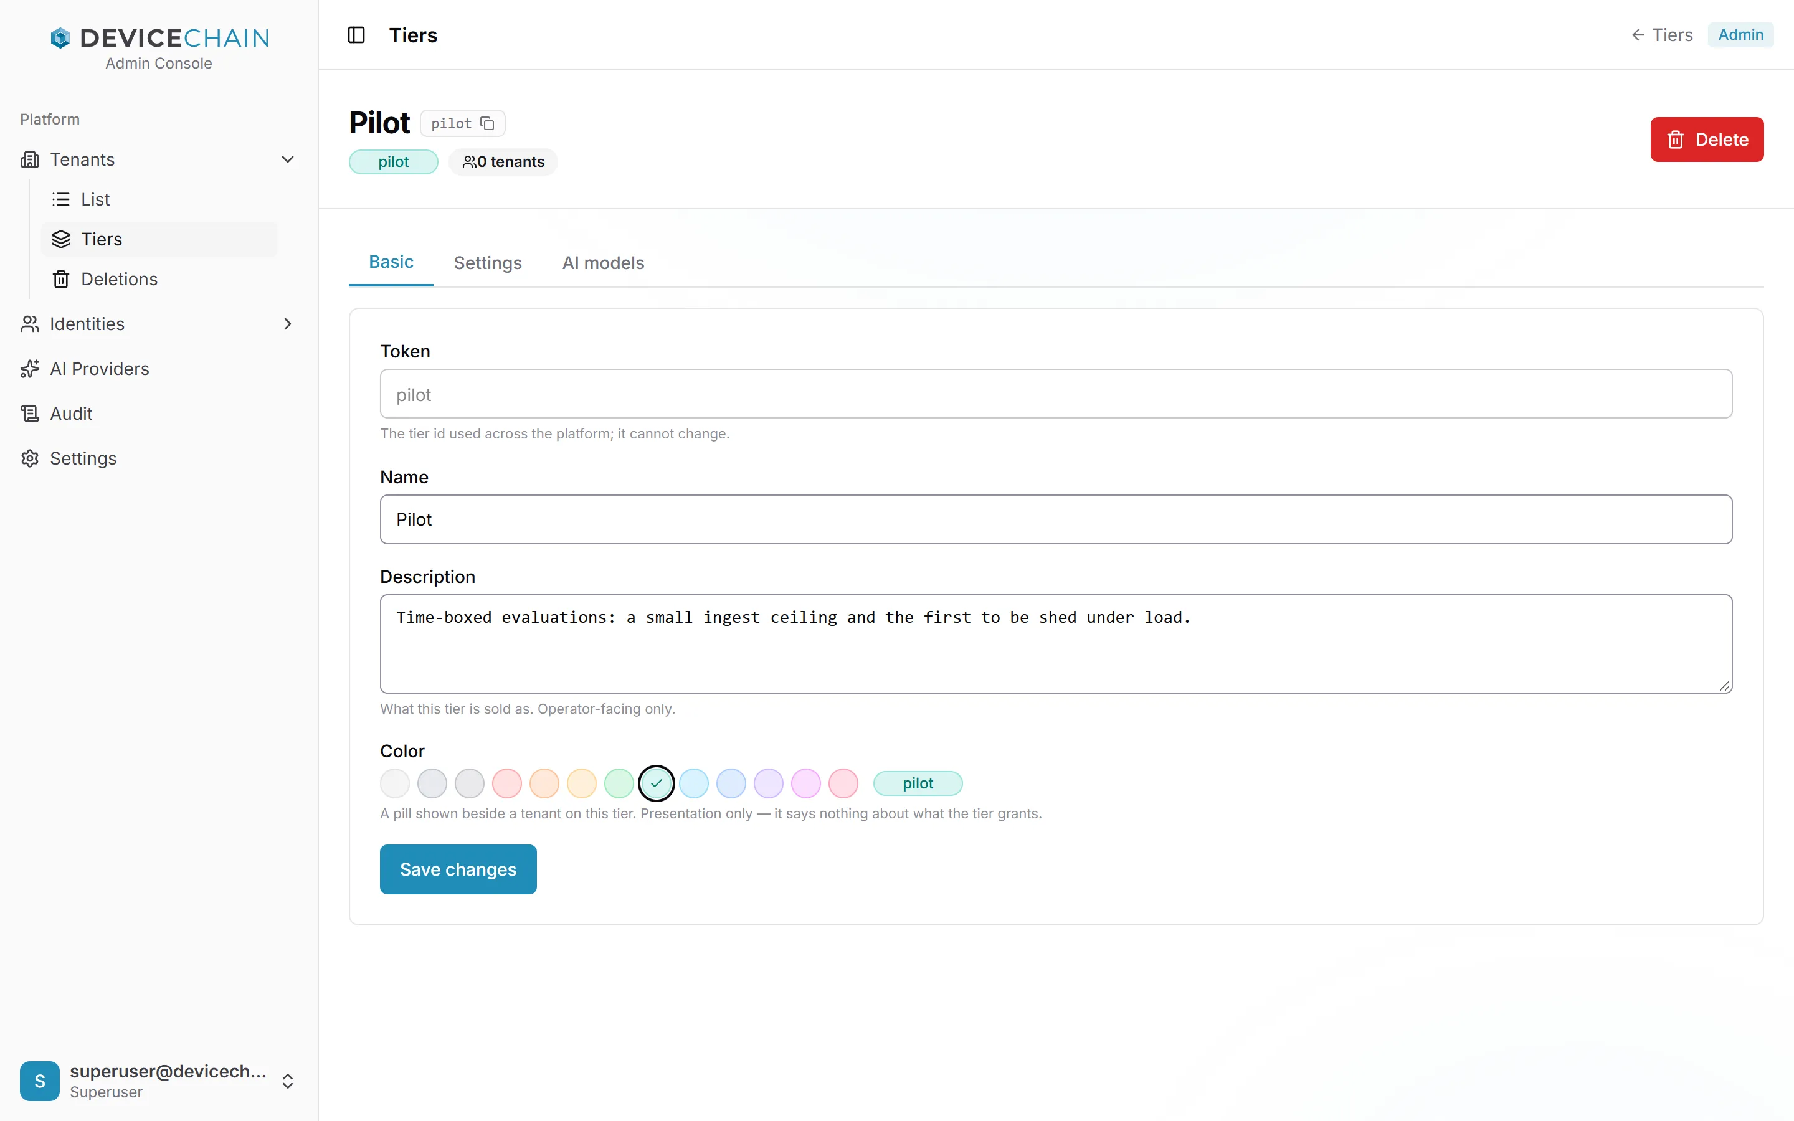Toggle the sidebar panel icon
This screenshot has height=1121, width=1794.
point(356,35)
